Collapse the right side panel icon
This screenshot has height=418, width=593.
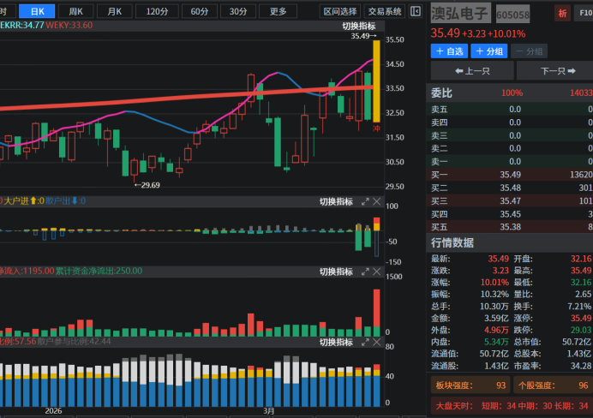click(416, 12)
